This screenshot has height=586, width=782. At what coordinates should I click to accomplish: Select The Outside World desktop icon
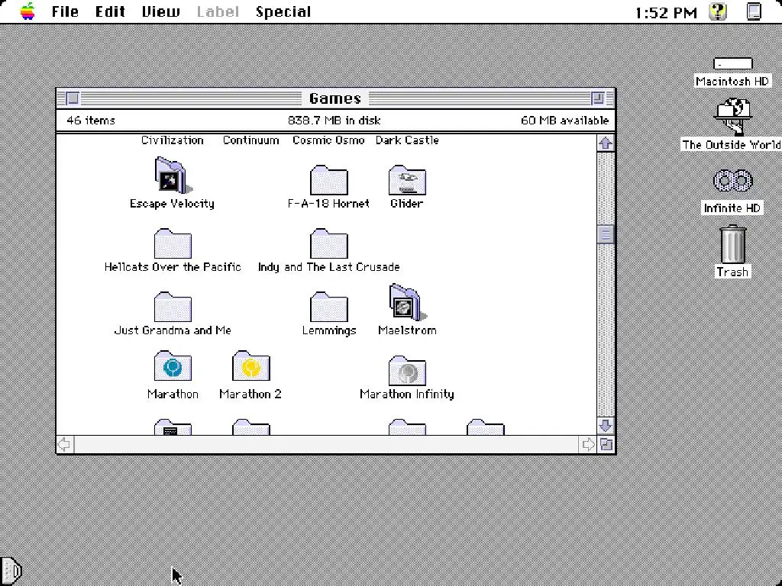[733, 117]
